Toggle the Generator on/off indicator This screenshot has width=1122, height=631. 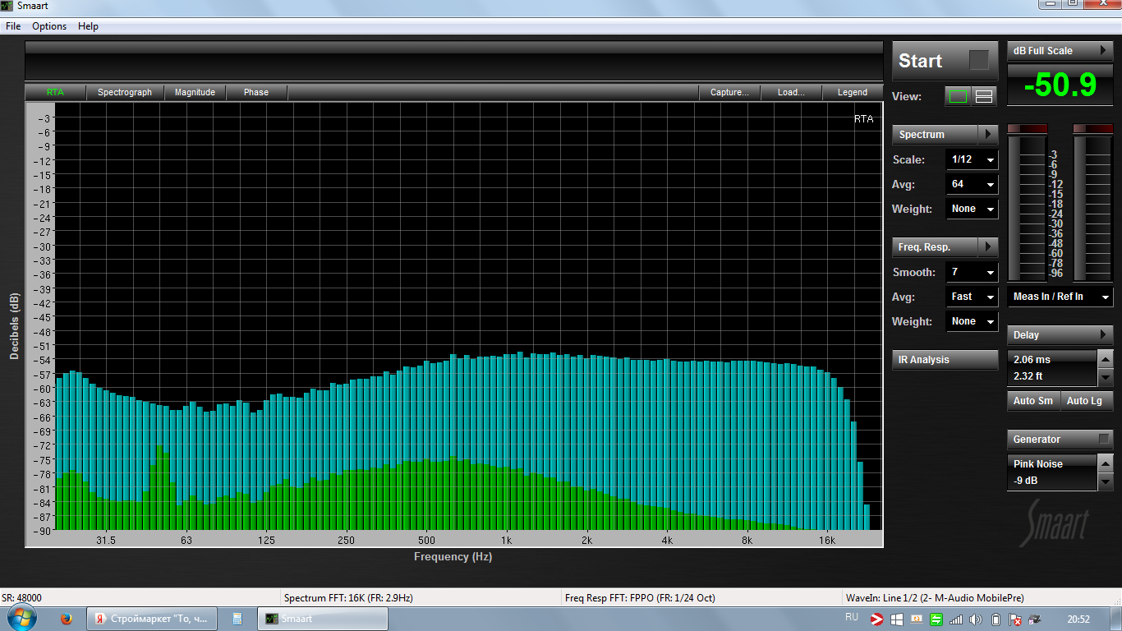click(1104, 440)
